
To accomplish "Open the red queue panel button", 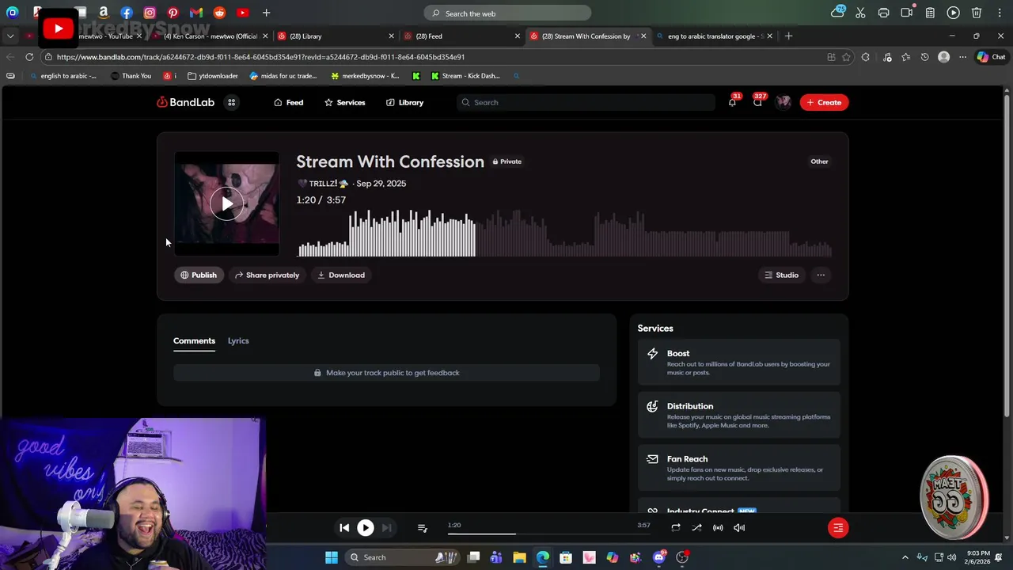I will pos(838,527).
